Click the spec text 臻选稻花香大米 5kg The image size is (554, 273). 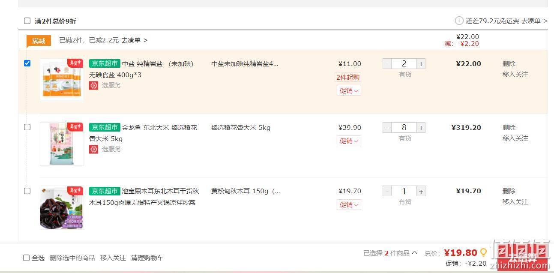[241, 128]
